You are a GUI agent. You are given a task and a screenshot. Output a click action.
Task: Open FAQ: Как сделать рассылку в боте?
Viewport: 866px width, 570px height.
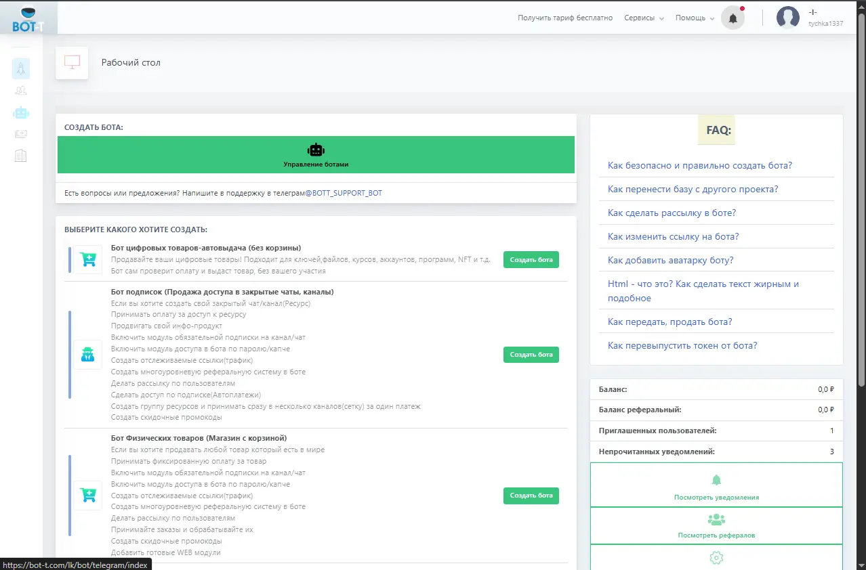tap(672, 213)
